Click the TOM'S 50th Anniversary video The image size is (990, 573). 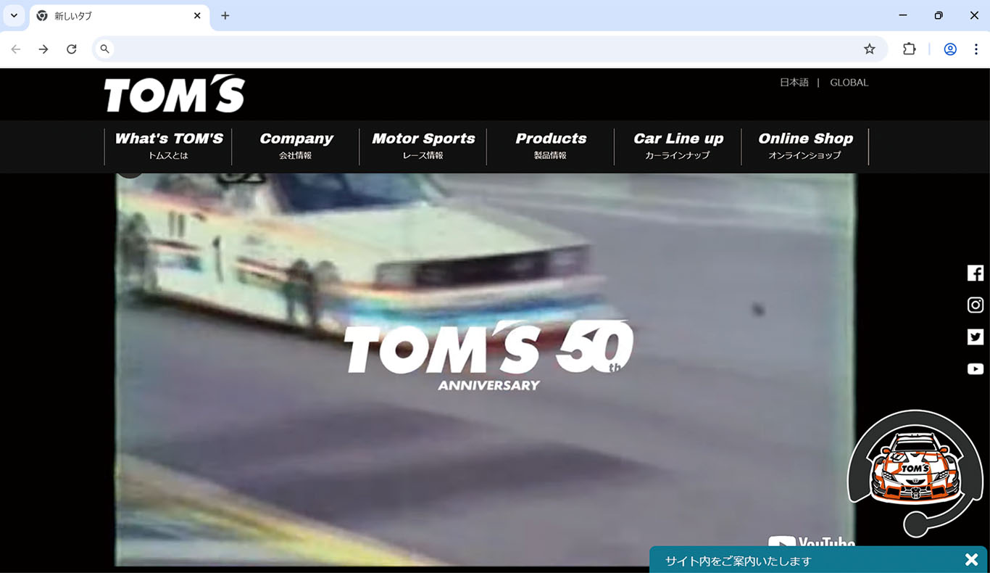[x=486, y=369]
